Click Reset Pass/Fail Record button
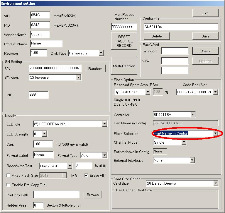Viewport: 225px width, 213px height. click(124, 41)
